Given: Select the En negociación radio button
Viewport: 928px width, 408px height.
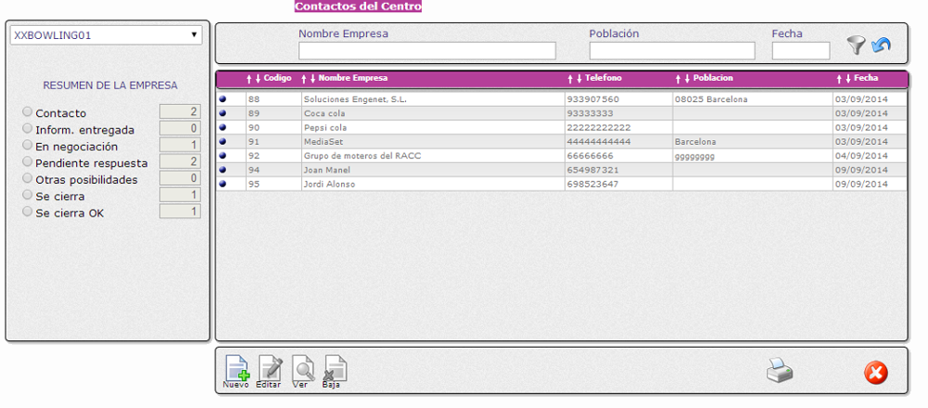Looking at the screenshot, I should (28, 146).
